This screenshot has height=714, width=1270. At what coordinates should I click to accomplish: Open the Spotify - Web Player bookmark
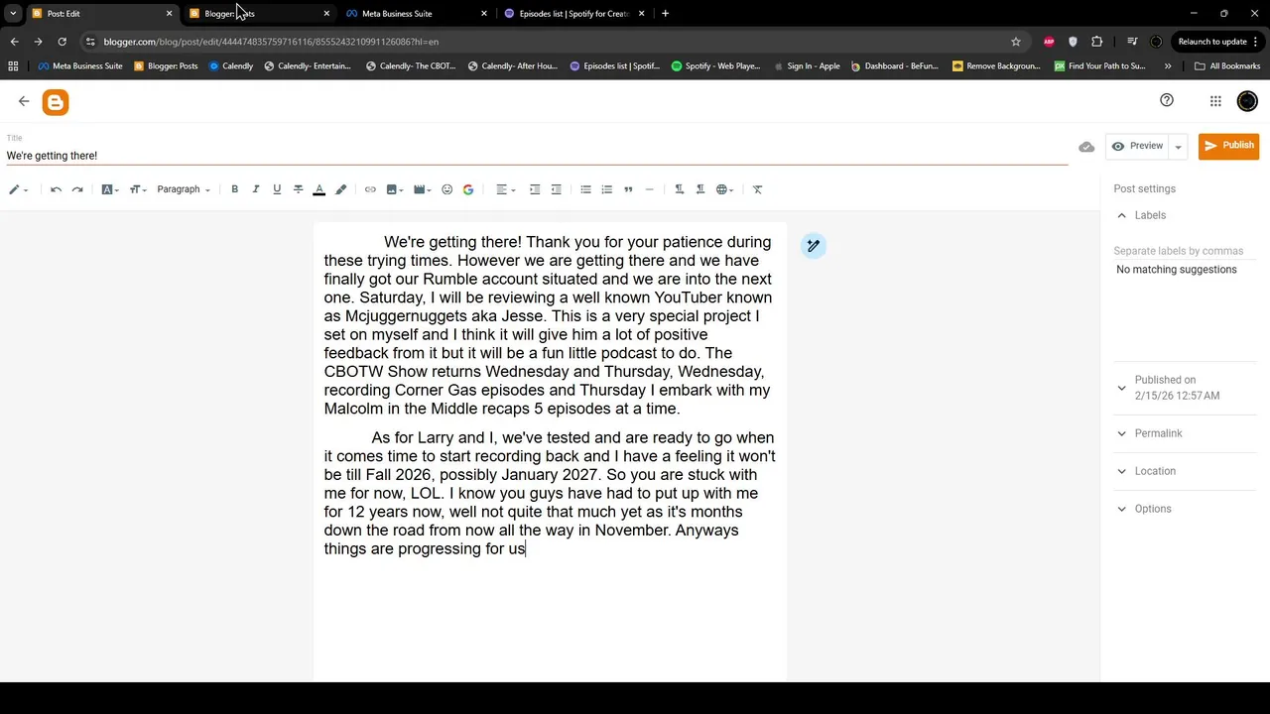click(715, 66)
